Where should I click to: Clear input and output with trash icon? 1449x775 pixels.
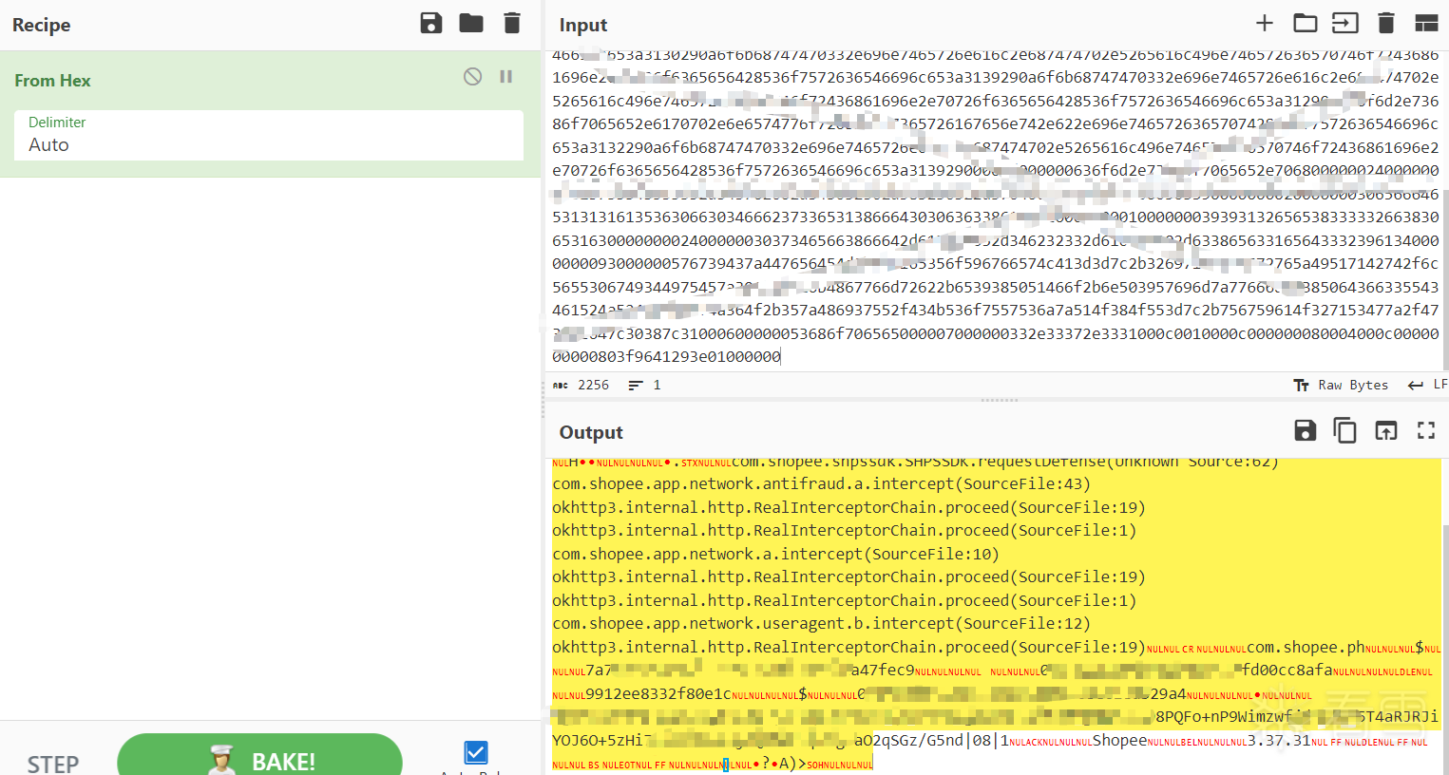click(1386, 23)
